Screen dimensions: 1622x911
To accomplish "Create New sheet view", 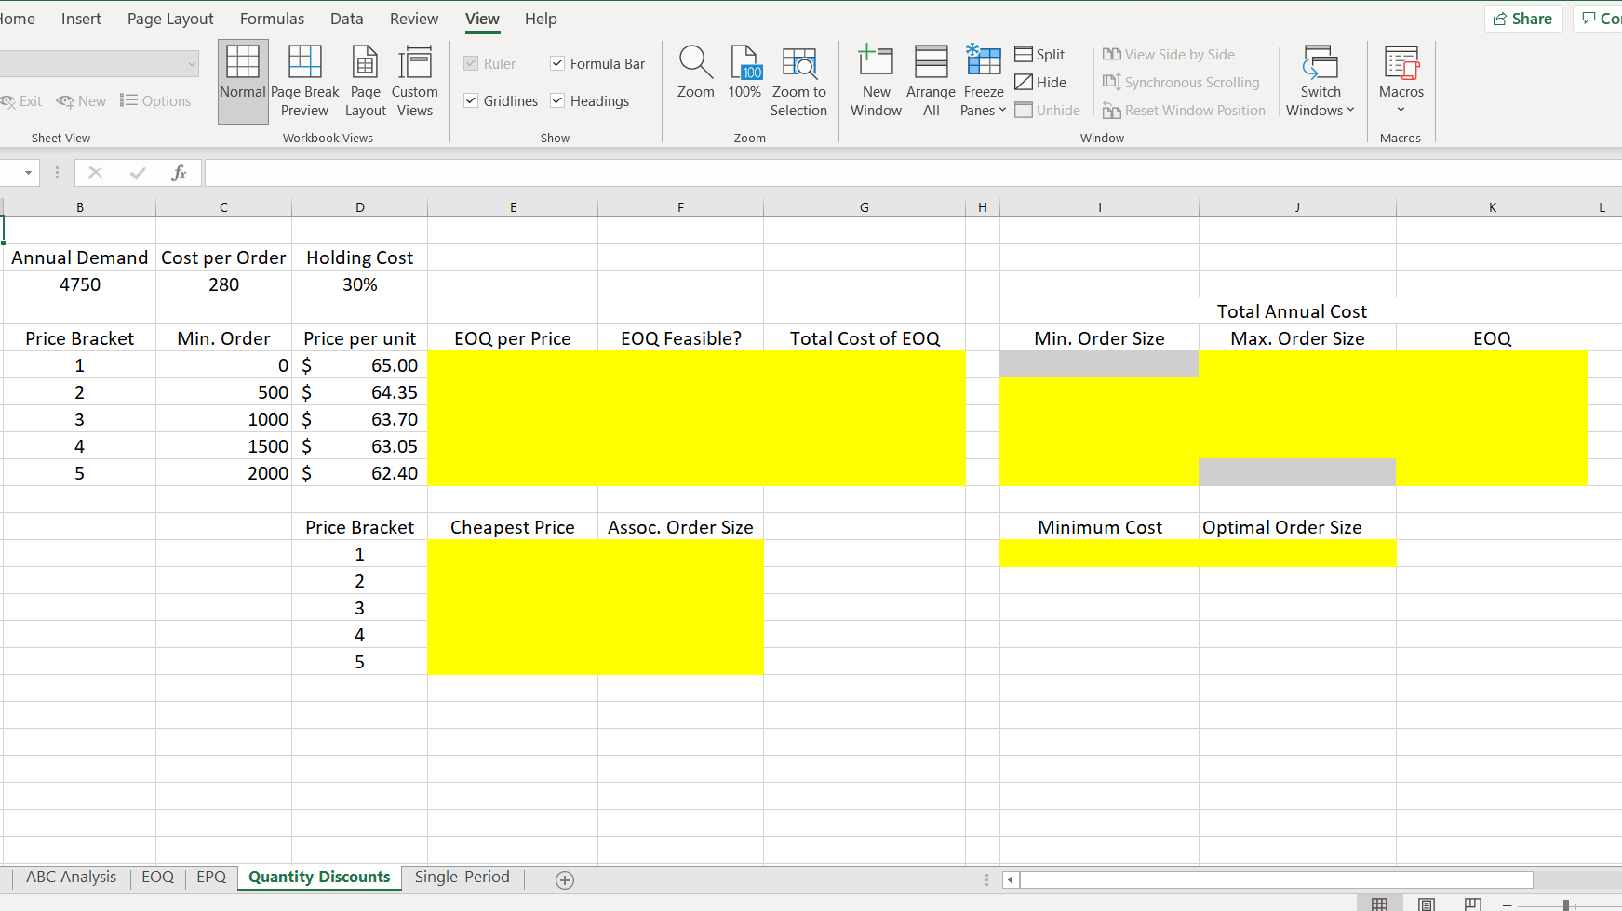I will [81, 101].
